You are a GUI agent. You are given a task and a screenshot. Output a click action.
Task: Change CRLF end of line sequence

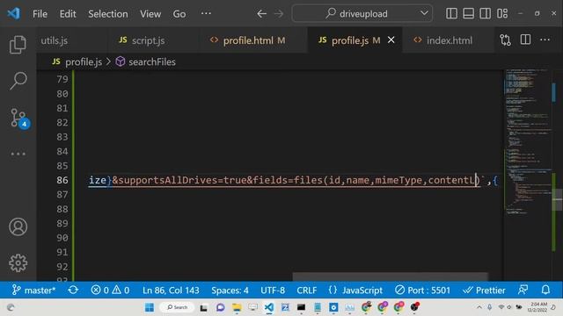coord(307,290)
